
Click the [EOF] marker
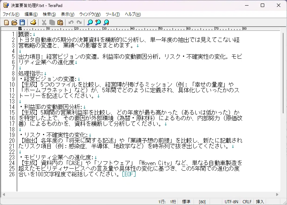129,174
